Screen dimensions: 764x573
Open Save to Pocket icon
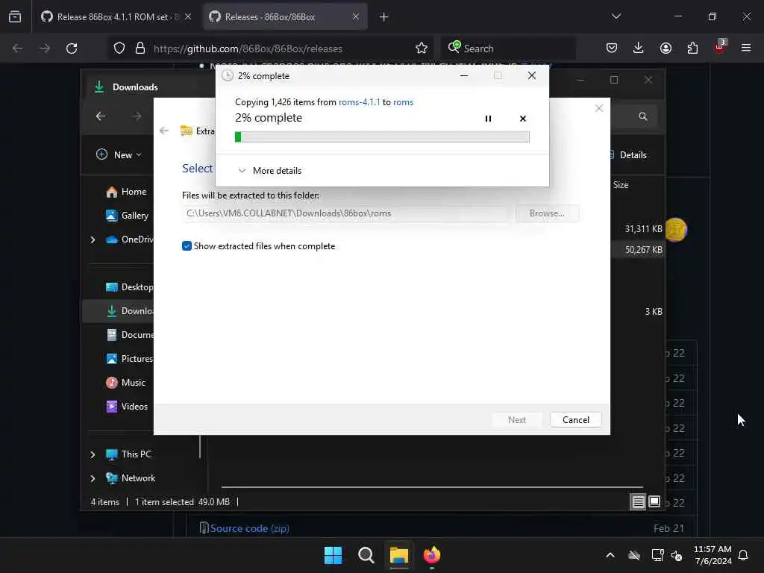612,48
